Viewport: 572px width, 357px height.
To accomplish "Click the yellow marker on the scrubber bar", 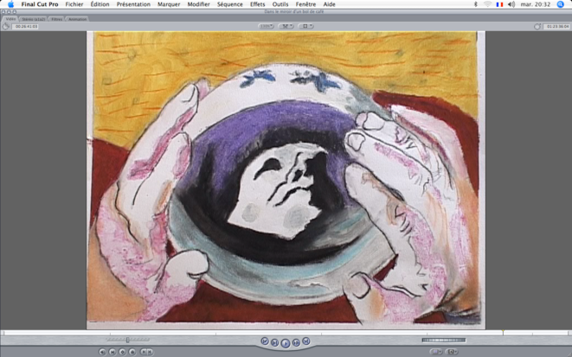I will pos(503,332).
